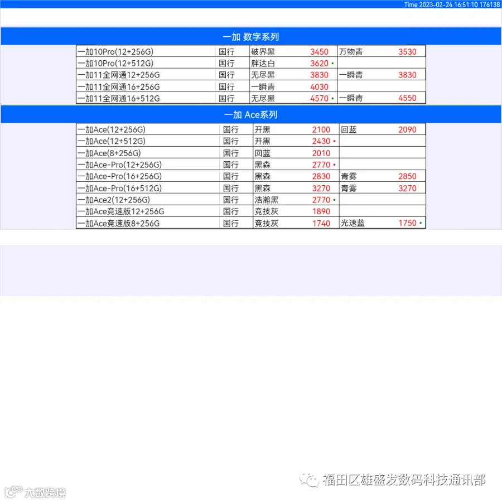The height and width of the screenshot is (502, 502).
Task: Click price 3530 for 万物青
Action: pos(407,51)
